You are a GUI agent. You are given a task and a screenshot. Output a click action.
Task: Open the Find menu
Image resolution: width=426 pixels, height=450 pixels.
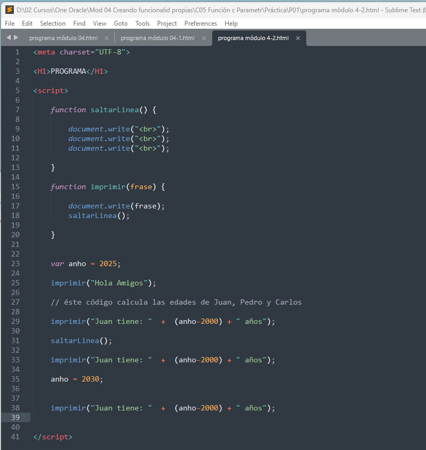tap(79, 24)
